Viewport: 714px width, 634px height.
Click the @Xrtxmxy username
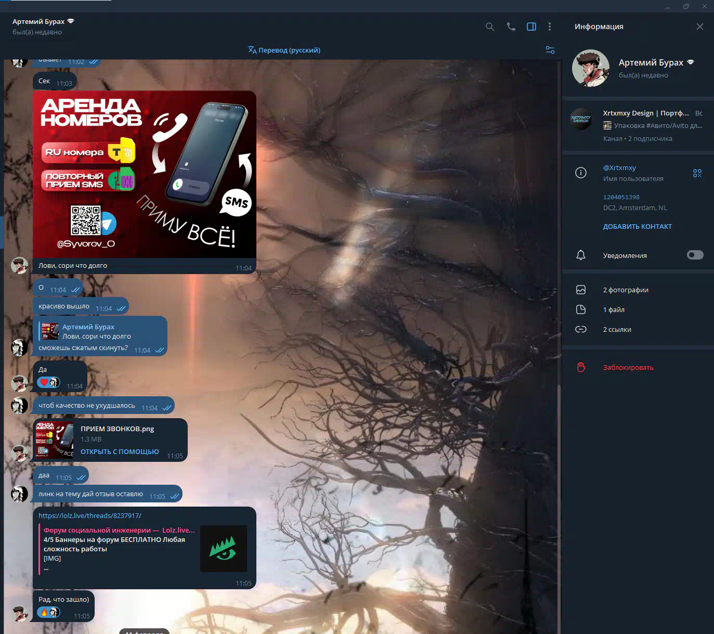pos(619,168)
